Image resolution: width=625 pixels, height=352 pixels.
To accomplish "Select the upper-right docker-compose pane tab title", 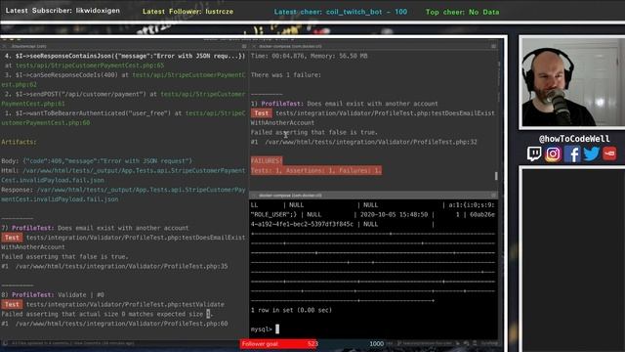I will pyautogui.click(x=290, y=46).
